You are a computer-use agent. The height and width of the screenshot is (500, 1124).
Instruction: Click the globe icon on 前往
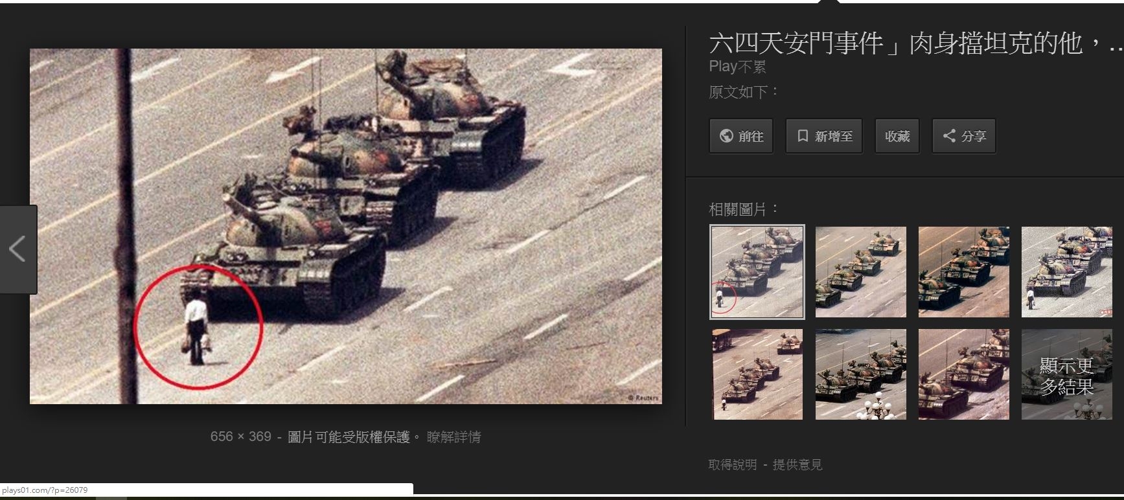[726, 136]
